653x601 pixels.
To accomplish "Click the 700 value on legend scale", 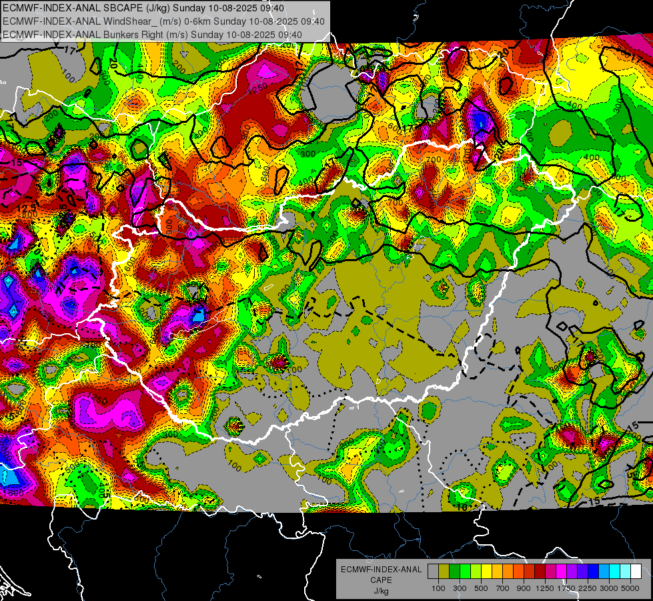I will (502, 588).
